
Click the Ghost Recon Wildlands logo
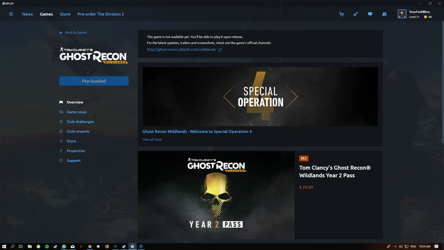point(94,56)
